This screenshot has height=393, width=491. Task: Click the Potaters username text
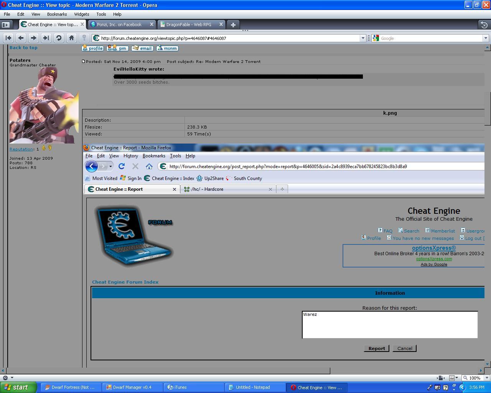click(20, 60)
